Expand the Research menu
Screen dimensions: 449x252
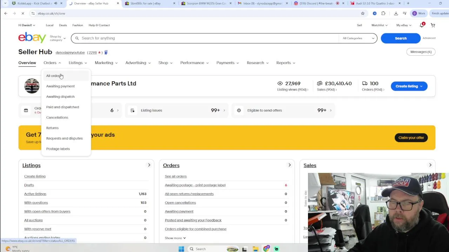(x=257, y=63)
